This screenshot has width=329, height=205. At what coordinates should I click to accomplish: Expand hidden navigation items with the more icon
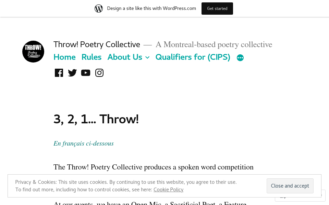240,57
